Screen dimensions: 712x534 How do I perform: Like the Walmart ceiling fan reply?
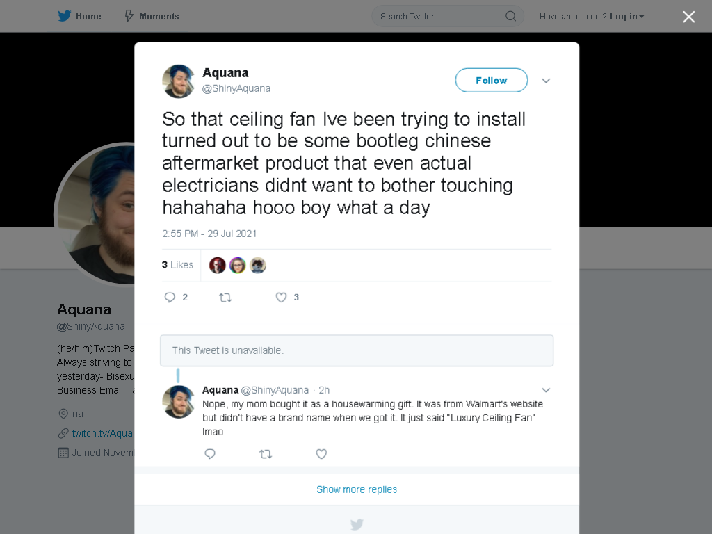321,453
